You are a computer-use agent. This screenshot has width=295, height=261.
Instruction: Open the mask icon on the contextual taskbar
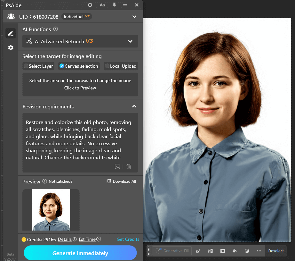[x=222, y=251]
